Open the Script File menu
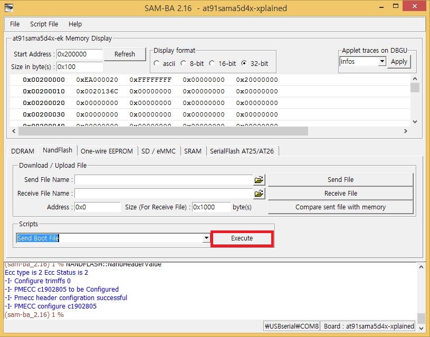 (44, 24)
